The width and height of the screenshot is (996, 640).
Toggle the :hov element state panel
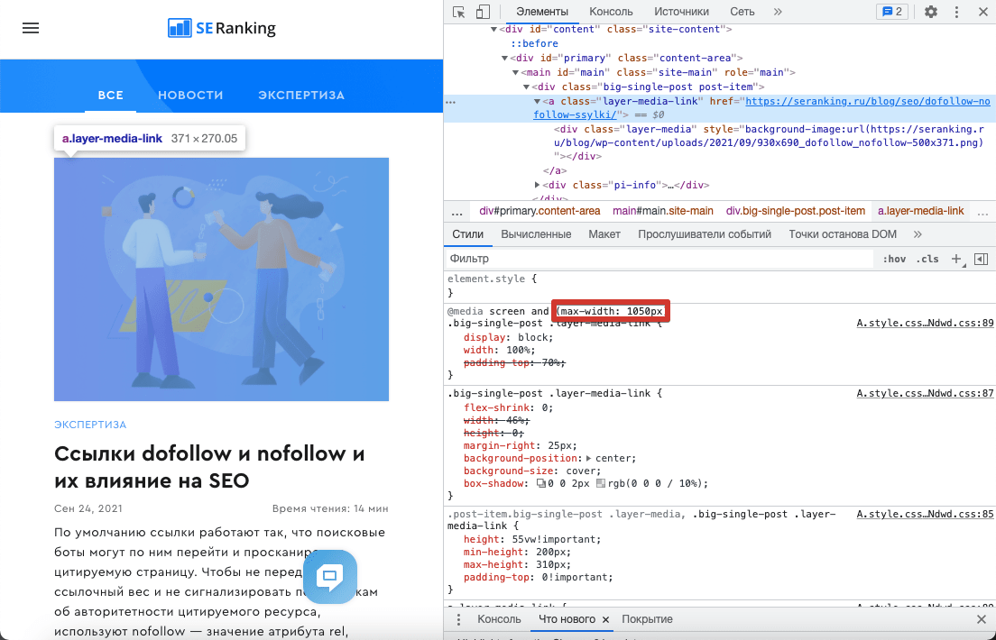coord(894,259)
